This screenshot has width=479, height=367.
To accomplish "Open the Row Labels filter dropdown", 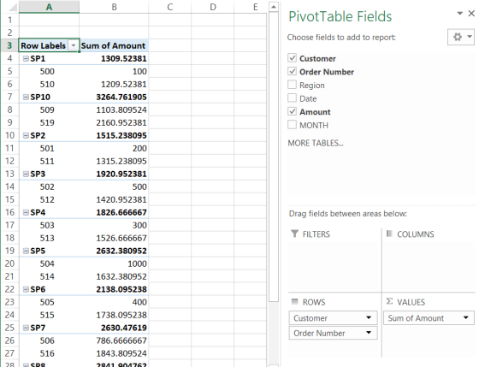I will coord(74,45).
